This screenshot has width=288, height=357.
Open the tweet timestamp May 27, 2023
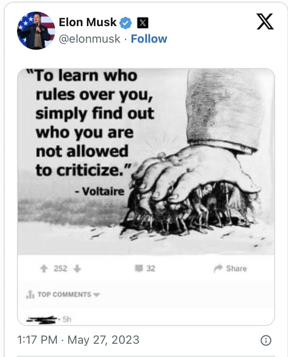tap(78, 340)
